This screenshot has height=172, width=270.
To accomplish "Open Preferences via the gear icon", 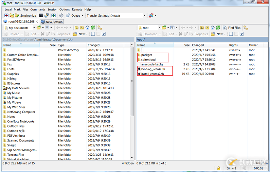I will click(61, 15).
